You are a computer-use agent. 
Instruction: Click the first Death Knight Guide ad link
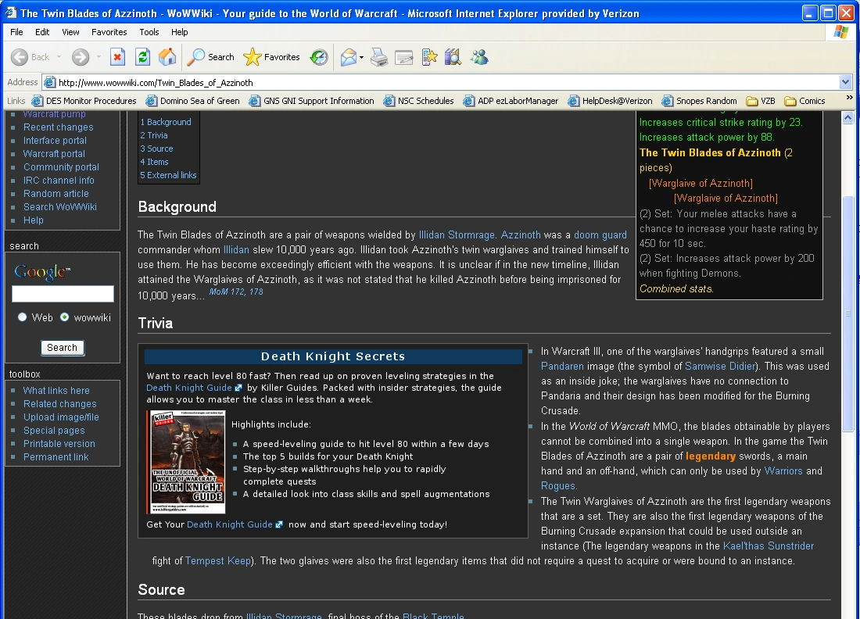188,388
